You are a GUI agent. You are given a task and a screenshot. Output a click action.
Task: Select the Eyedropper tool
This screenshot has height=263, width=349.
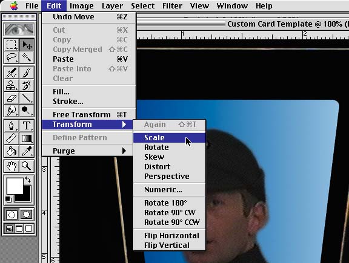27,151
